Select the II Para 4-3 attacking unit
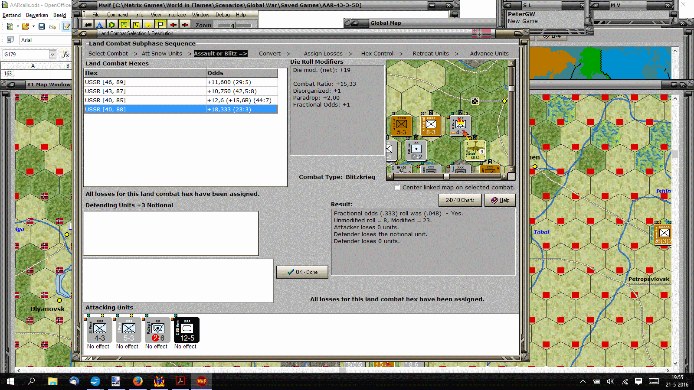Viewport: 694px width, 390px height. coord(99,330)
